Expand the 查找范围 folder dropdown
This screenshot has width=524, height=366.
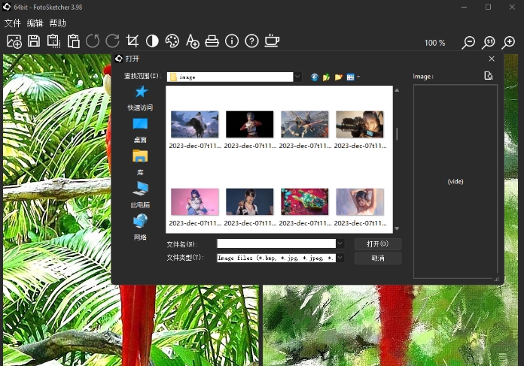point(297,77)
